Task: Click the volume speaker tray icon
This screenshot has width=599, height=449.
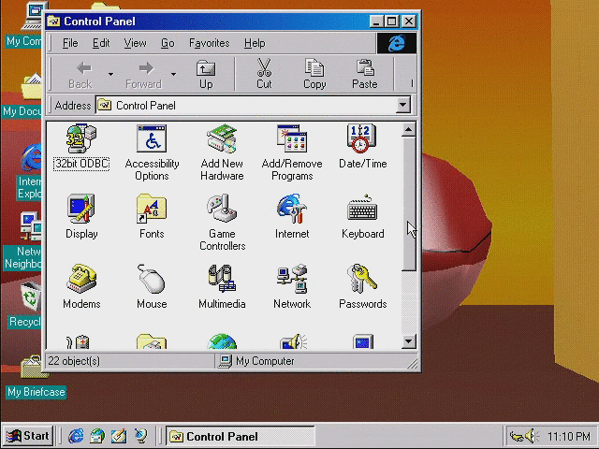Action: point(532,436)
